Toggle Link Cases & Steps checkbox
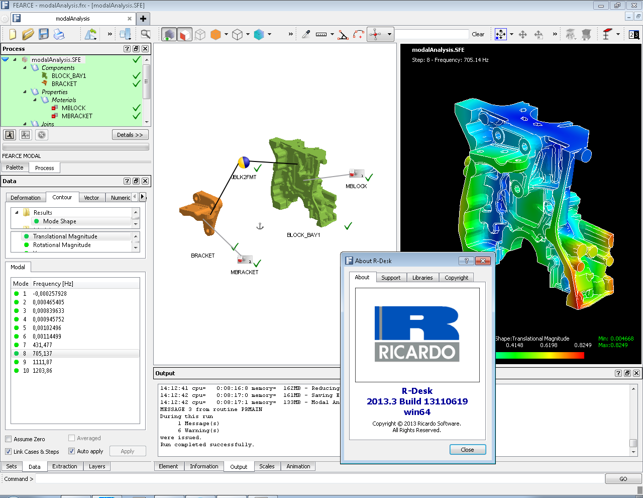Screen dimensions: 643x498 [9, 452]
